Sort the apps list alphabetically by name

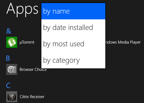point(73,11)
